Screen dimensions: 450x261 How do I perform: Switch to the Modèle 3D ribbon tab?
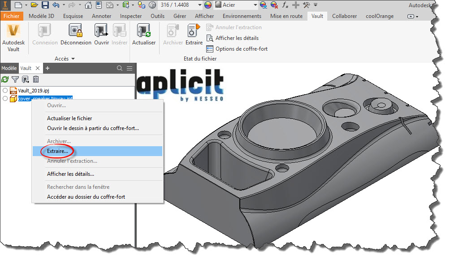tap(42, 16)
